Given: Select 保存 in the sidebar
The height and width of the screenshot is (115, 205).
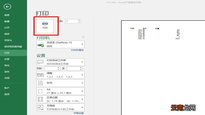Looking at the screenshot, I should click(x=7, y=34).
